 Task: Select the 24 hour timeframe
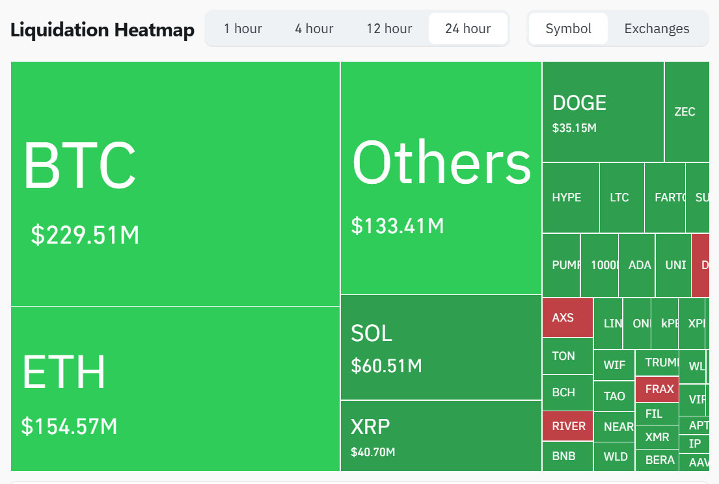(x=468, y=29)
